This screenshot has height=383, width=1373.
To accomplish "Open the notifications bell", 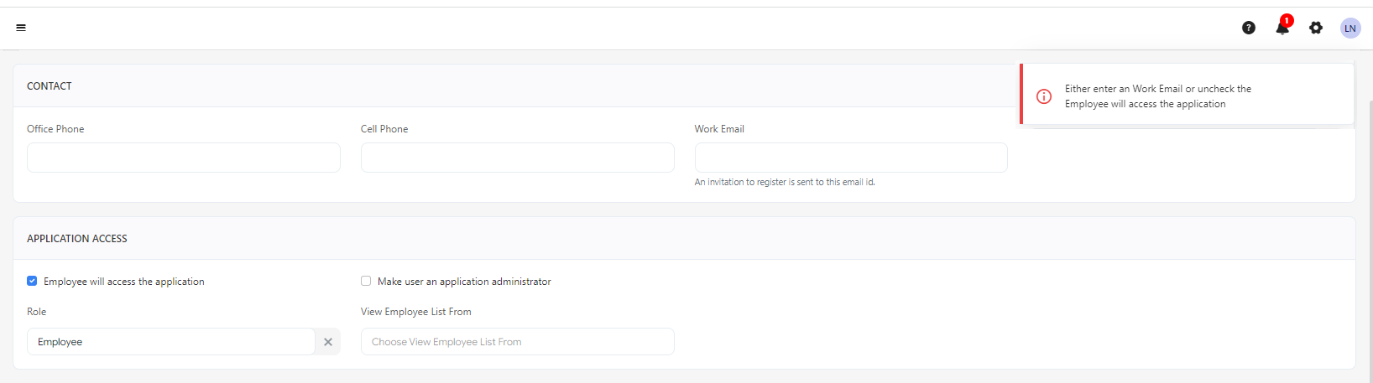I will coord(1282,29).
